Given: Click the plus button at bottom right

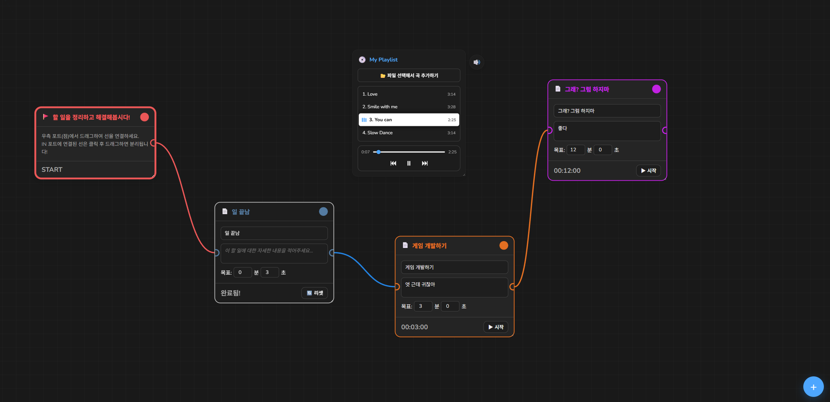Looking at the screenshot, I should pos(813,386).
